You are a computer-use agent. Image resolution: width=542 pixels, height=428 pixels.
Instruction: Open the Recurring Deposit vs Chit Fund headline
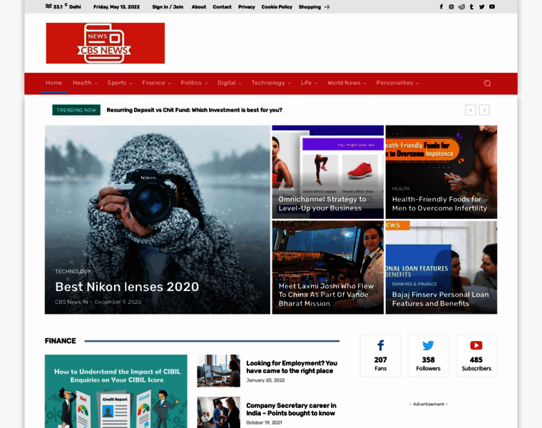(194, 110)
